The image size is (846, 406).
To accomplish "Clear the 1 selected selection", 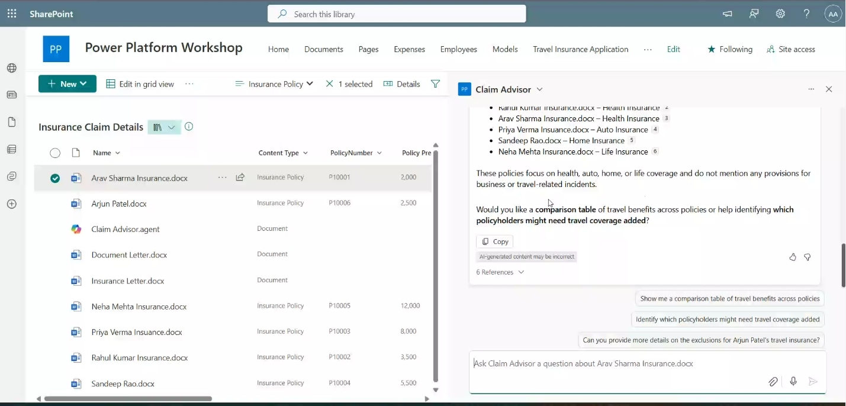I will [330, 84].
